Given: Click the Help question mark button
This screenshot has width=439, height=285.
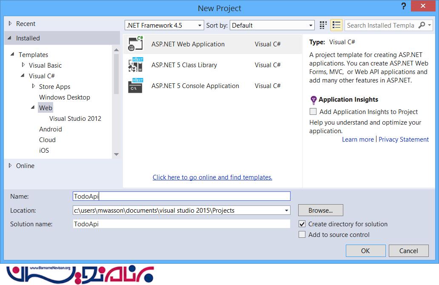Looking at the screenshot, I should [403, 6].
